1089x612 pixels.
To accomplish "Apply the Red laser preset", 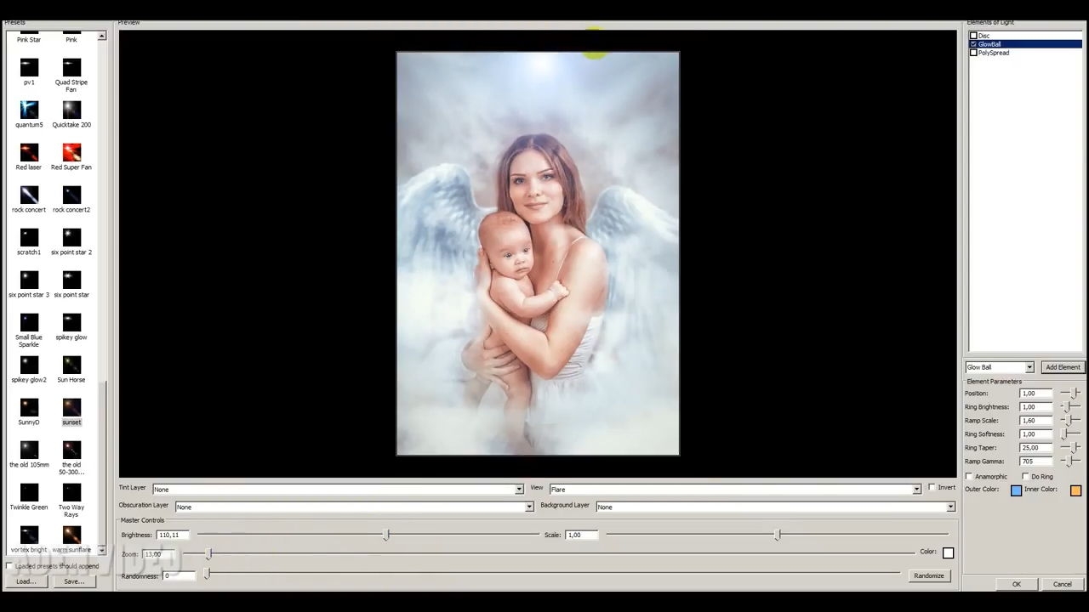I will 29,152.
